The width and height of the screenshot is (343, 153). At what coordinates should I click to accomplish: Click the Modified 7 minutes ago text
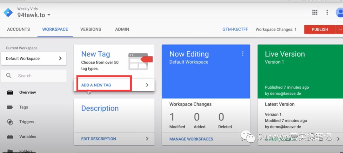[286, 120]
